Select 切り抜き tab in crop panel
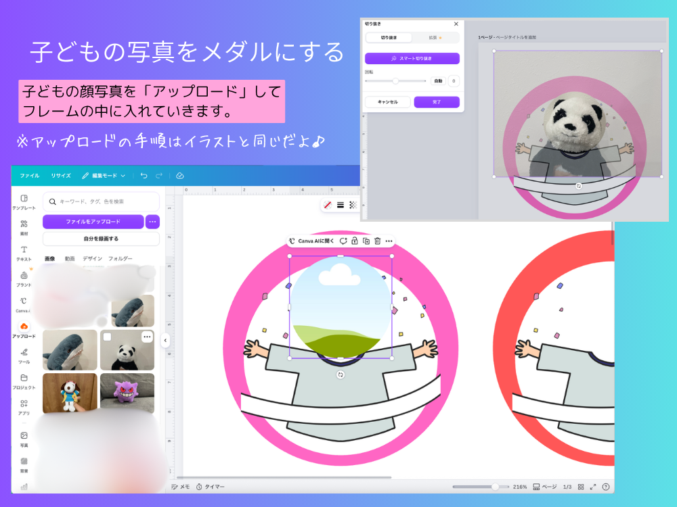 point(389,38)
